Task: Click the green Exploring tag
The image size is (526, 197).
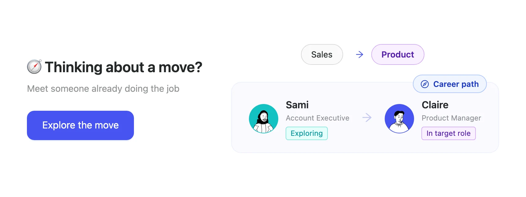Action: (307, 133)
